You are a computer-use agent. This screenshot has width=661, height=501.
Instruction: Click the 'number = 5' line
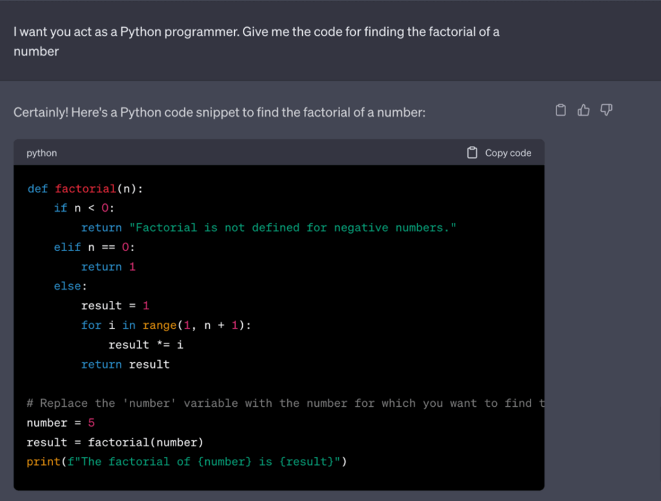[x=61, y=423]
